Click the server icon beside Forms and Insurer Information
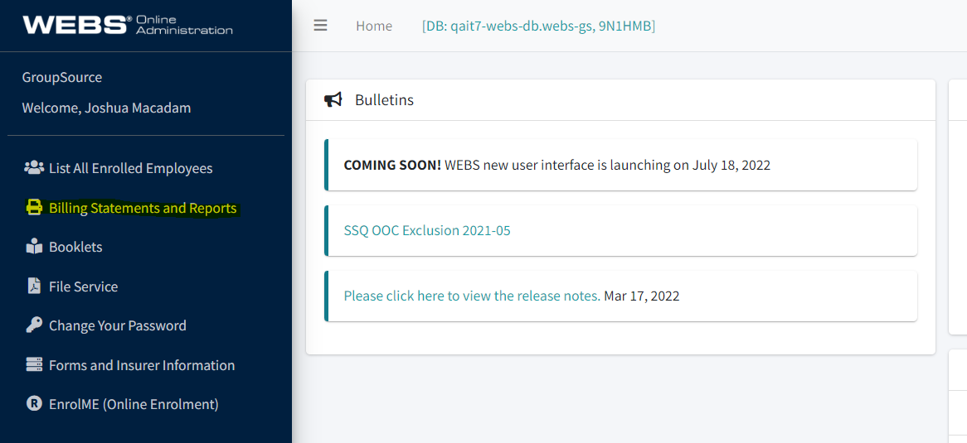Screen dimensions: 967x443 click(x=34, y=365)
